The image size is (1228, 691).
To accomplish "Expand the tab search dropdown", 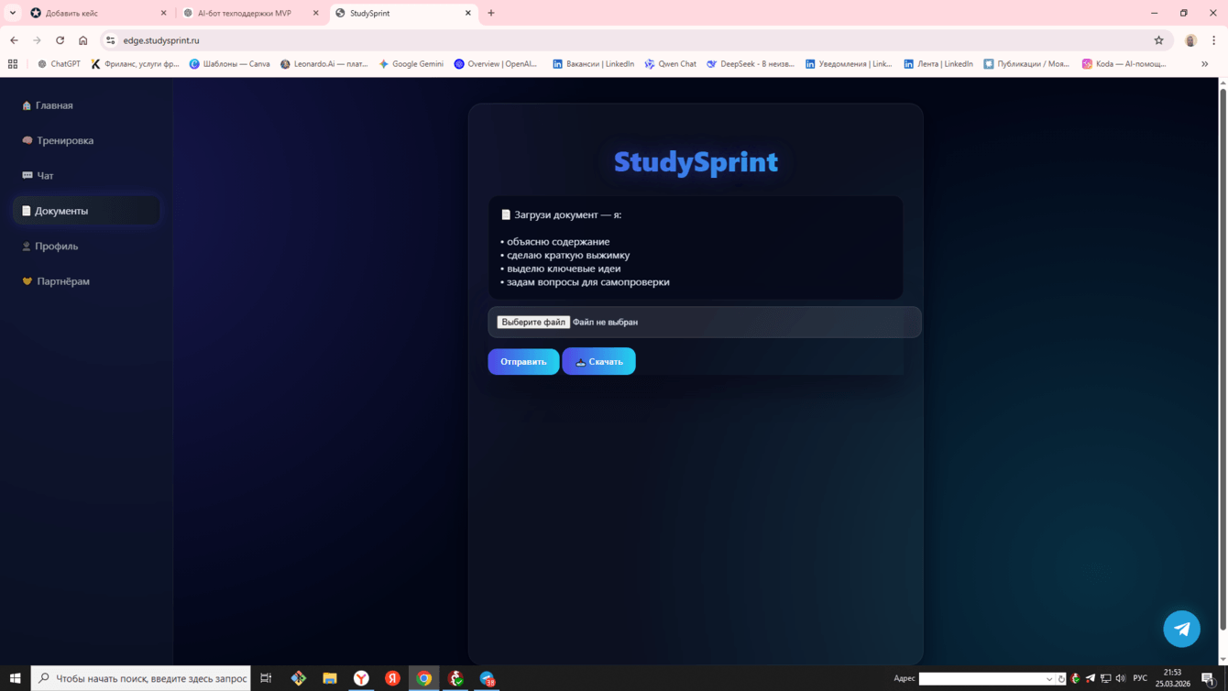I will point(13,13).
